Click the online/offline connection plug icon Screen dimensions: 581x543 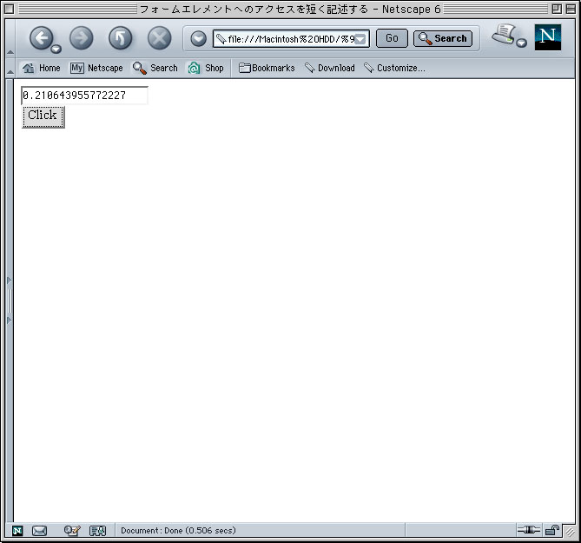(x=529, y=530)
